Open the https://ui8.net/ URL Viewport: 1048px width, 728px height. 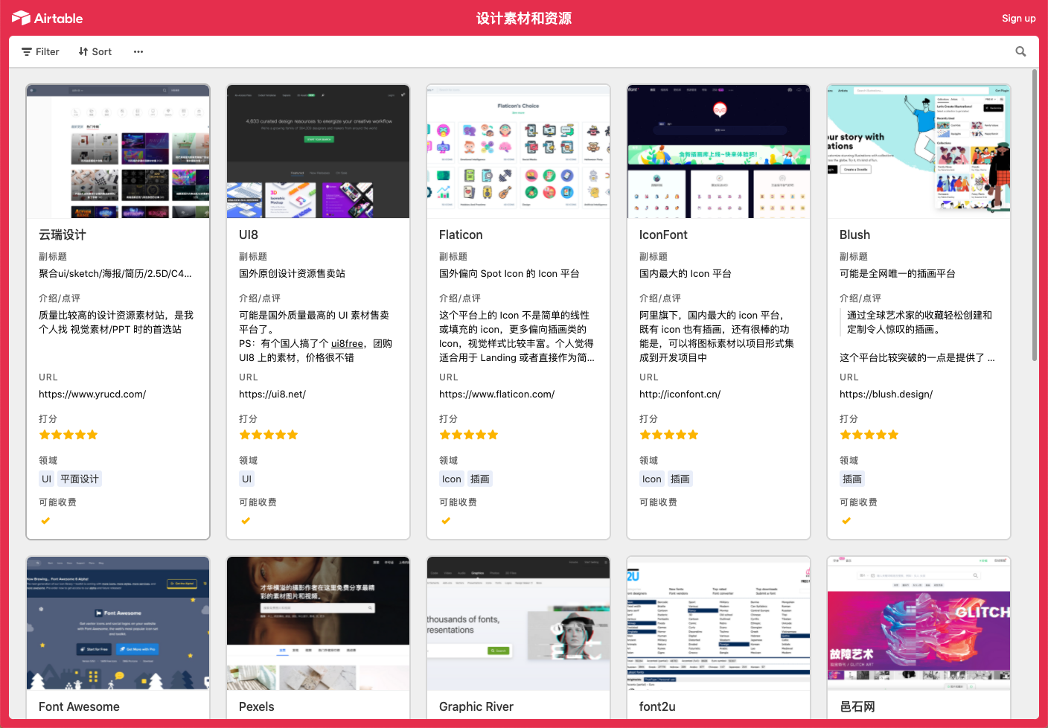[272, 394]
